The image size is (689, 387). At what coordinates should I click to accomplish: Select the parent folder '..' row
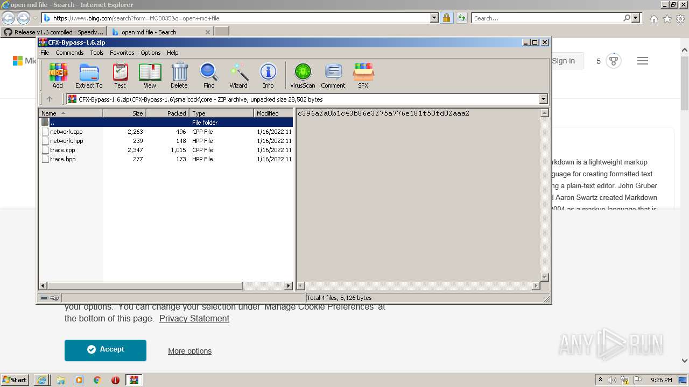click(166, 123)
